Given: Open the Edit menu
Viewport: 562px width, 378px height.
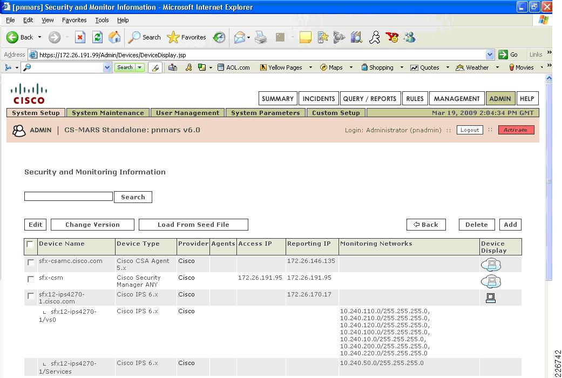Looking at the screenshot, I should coord(28,20).
